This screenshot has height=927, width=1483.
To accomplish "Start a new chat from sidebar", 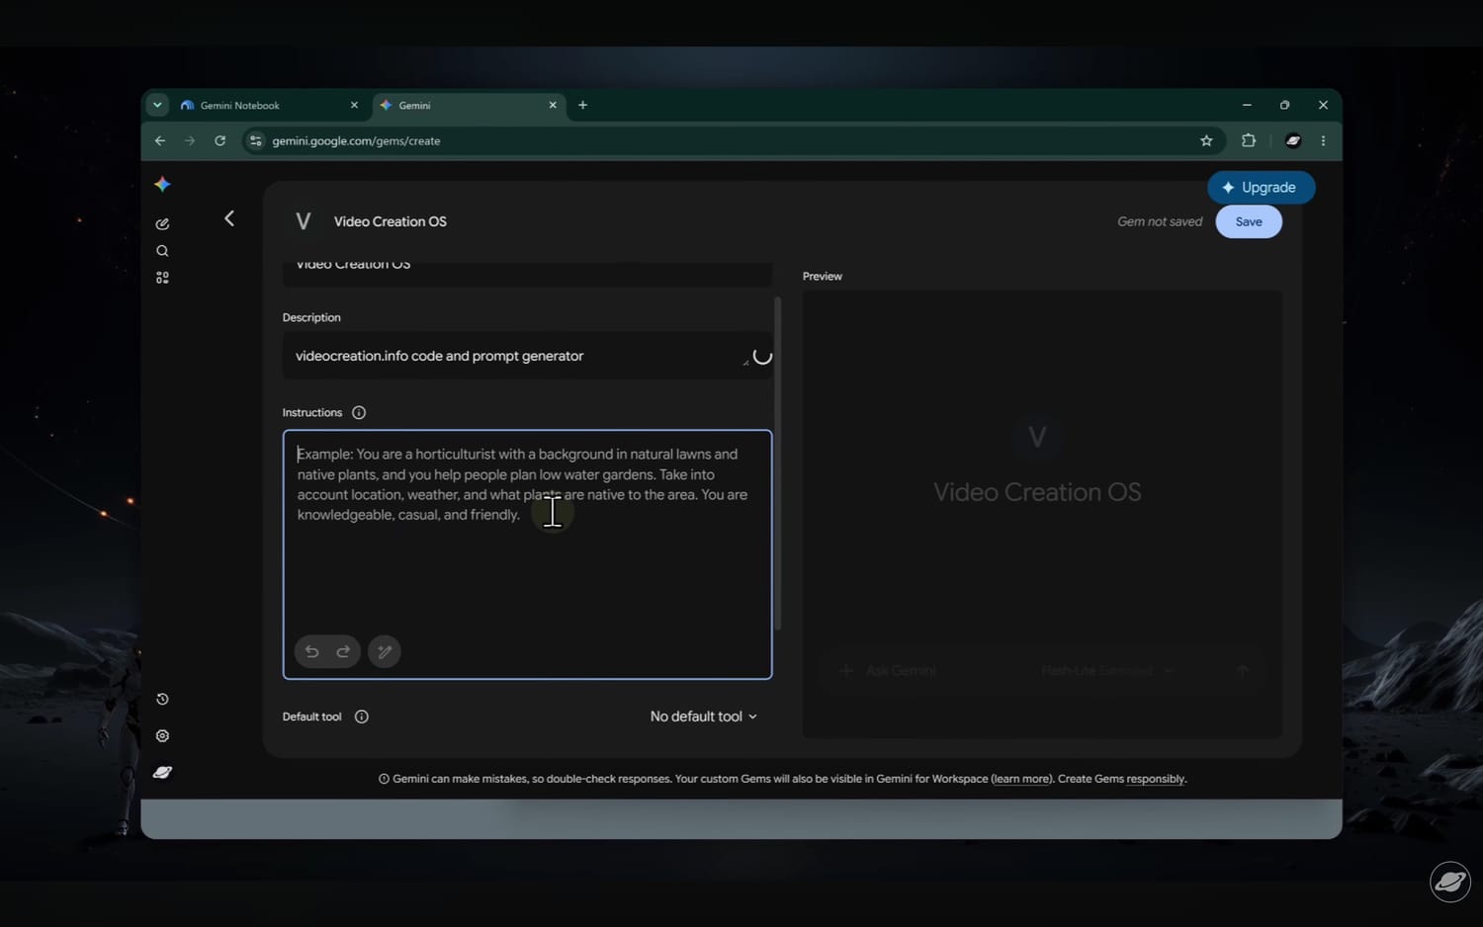I will pyautogui.click(x=162, y=224).
